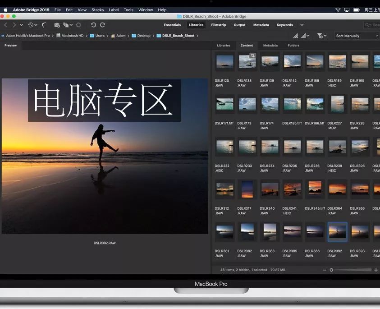Image resolution: width=380 pixels, height=309 pixels.
Task: Increase thumbnail size with plus button
Action: pyautogui.click(x=376, y=270)
